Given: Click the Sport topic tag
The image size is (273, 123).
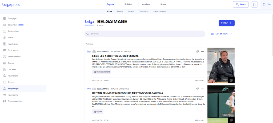Looking at the screenshot, I should click(x=98, y=112).
